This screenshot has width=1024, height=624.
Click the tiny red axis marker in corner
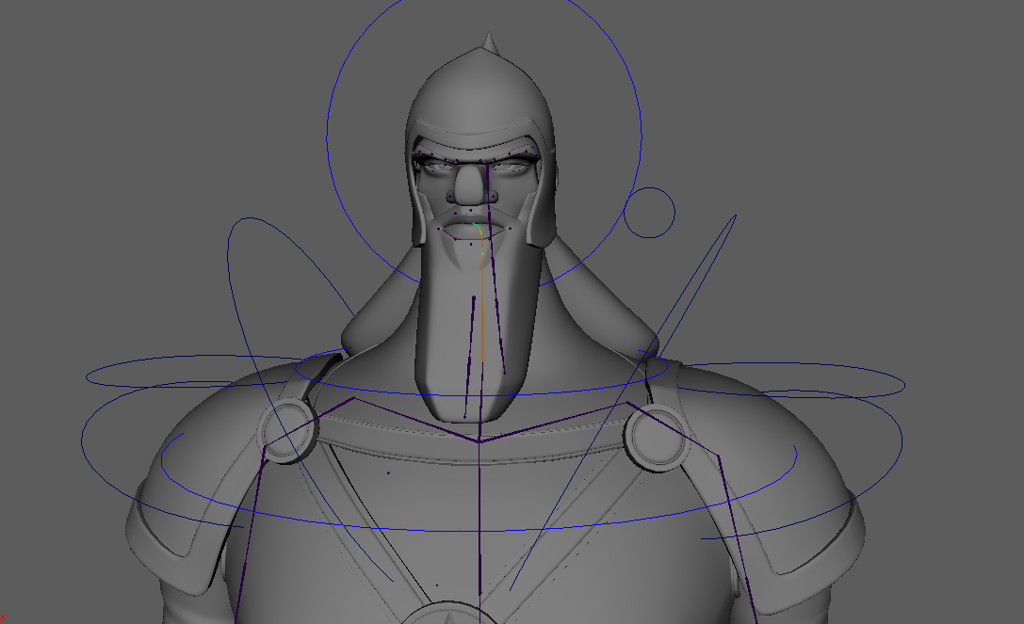pos(3,617)
